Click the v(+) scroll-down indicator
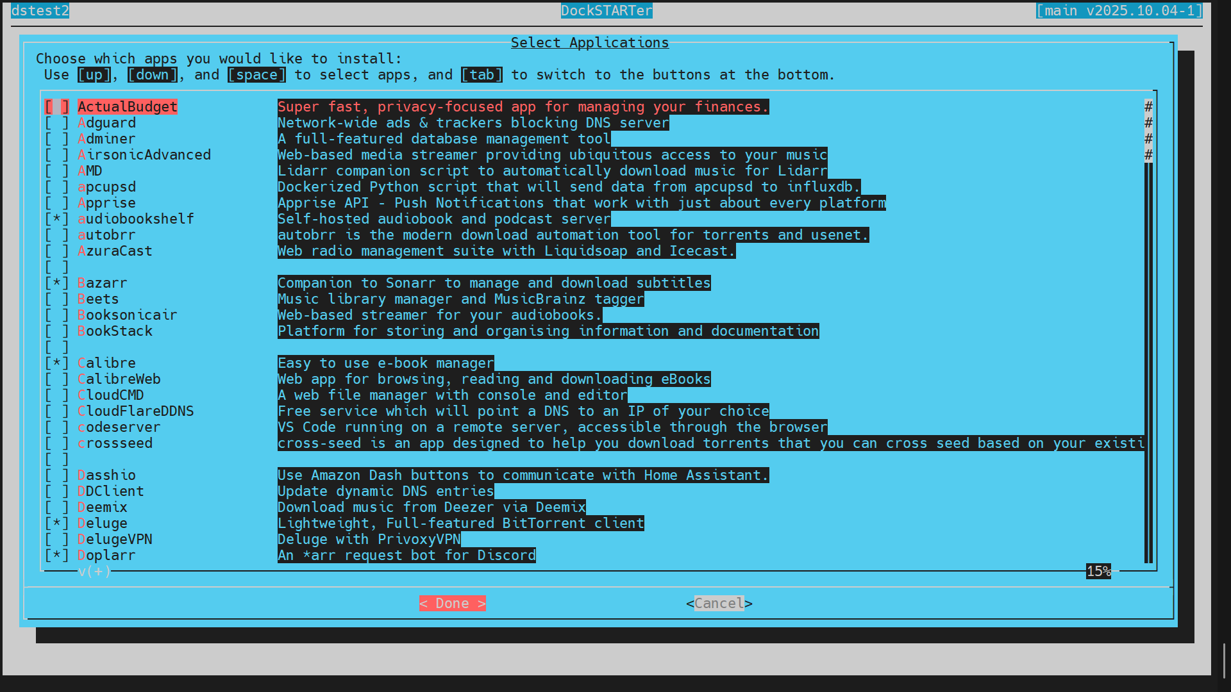This screenshot has height=692, width=1231. [94, 572]
